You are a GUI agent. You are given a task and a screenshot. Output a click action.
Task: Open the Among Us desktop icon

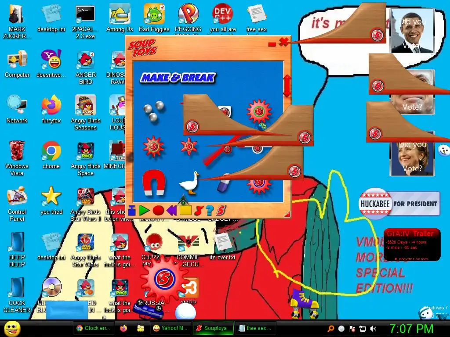coord(120,18)
